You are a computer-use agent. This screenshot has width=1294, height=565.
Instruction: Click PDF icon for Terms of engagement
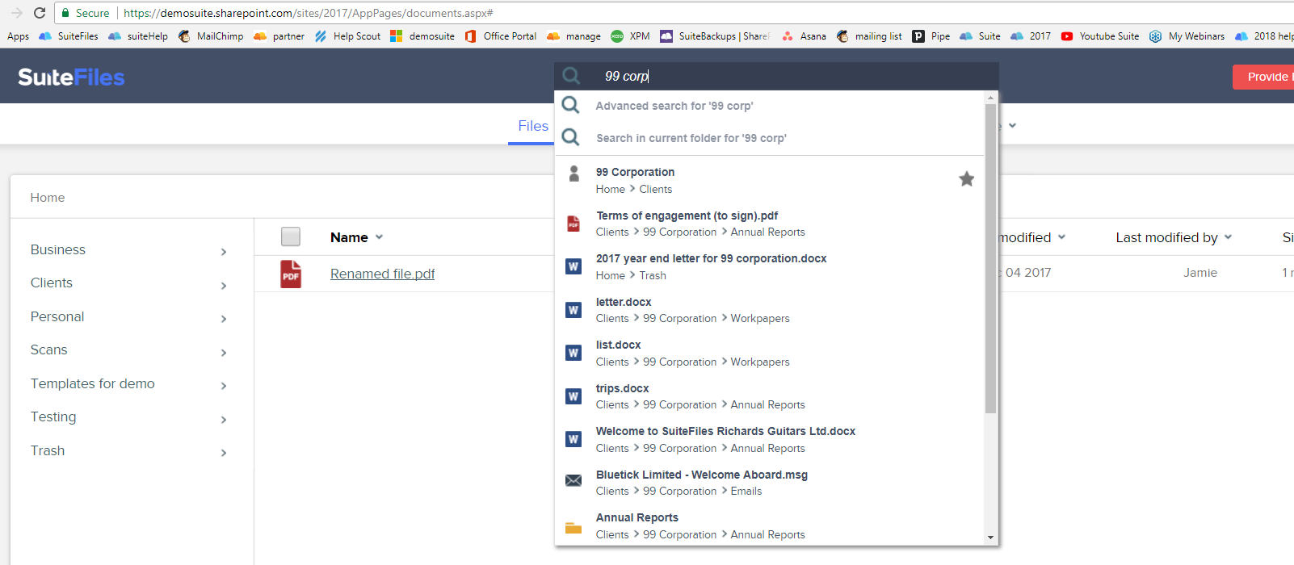coord(573,224)
